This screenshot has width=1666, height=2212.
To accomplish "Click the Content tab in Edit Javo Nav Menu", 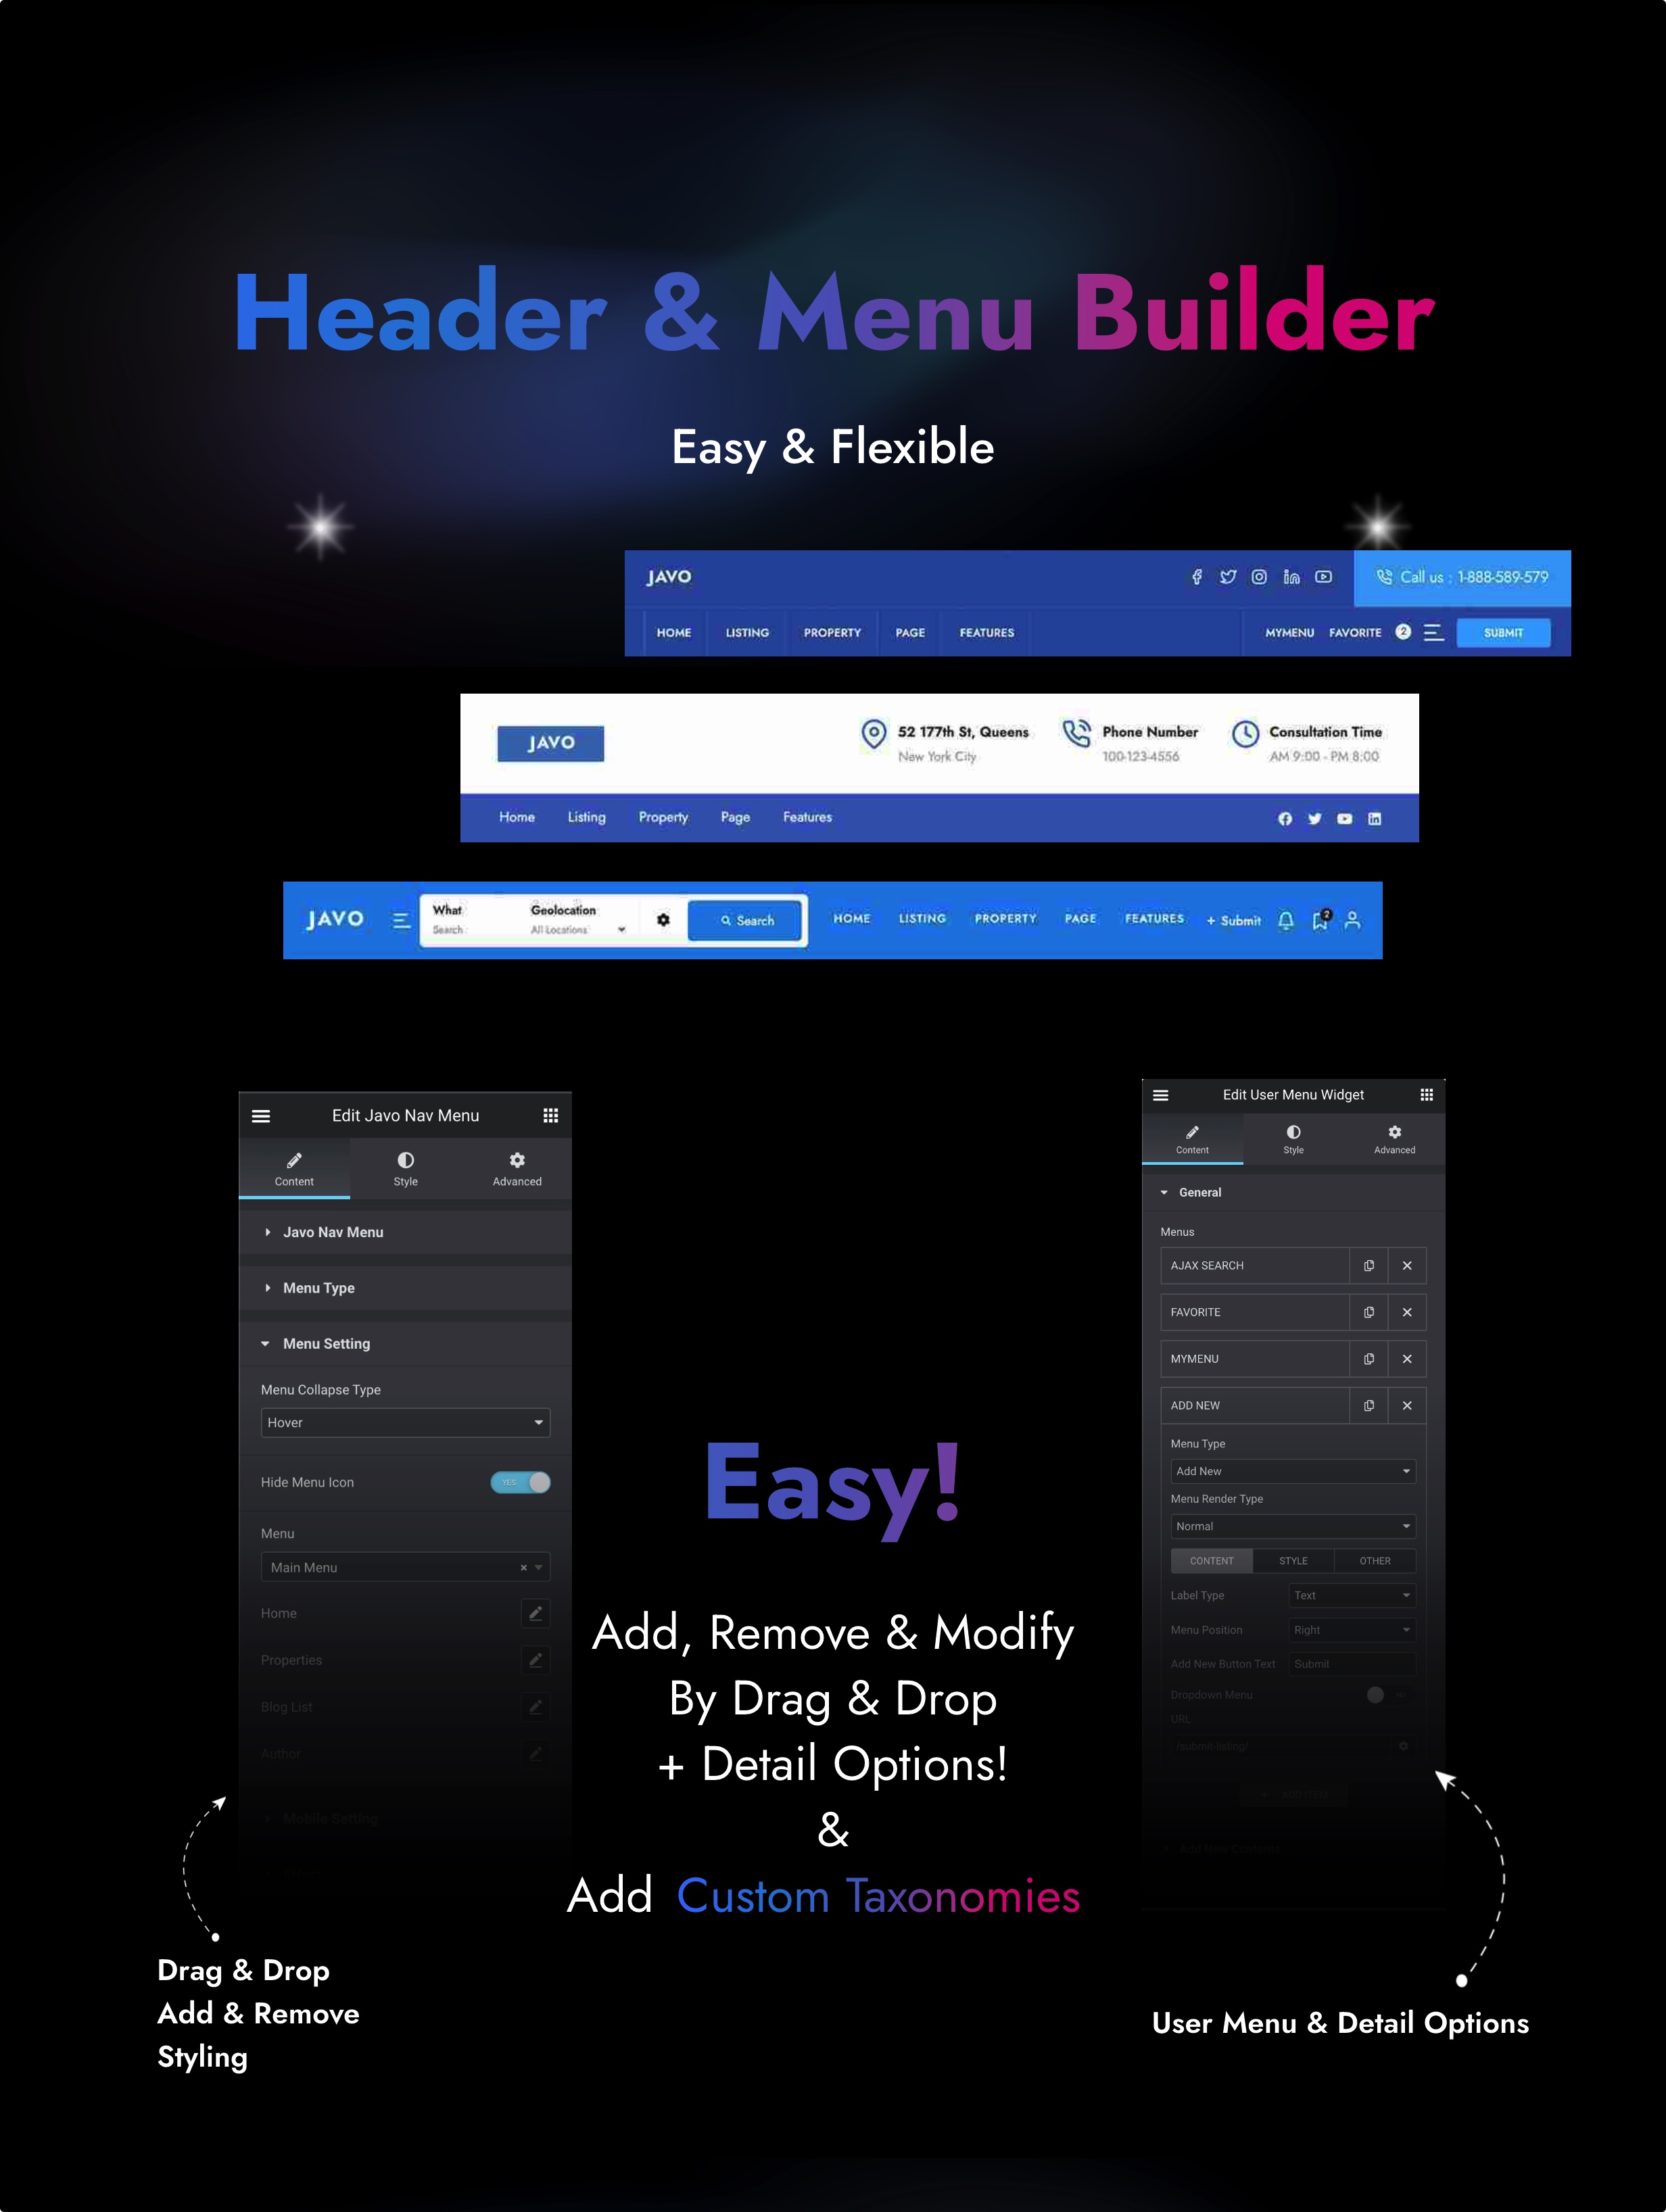I will coord(294,1169).
